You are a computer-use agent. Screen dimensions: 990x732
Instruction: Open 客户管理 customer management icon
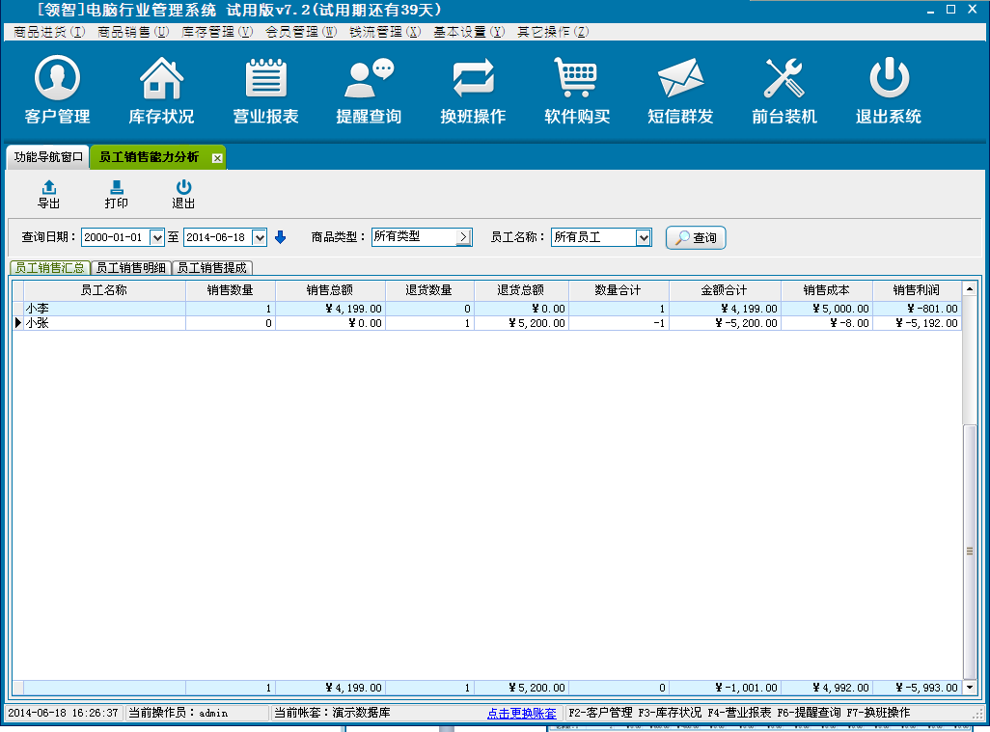click(57, 79)
